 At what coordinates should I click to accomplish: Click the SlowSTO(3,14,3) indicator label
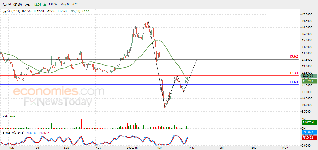(x=14, y=133)
